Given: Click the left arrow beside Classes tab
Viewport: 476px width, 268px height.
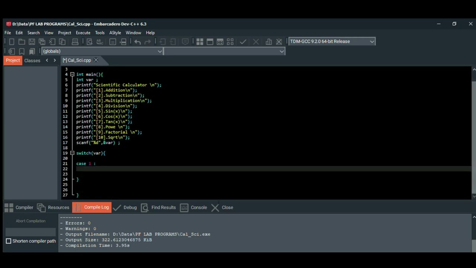Looking at the screenshot, I should tap(47, 60).
